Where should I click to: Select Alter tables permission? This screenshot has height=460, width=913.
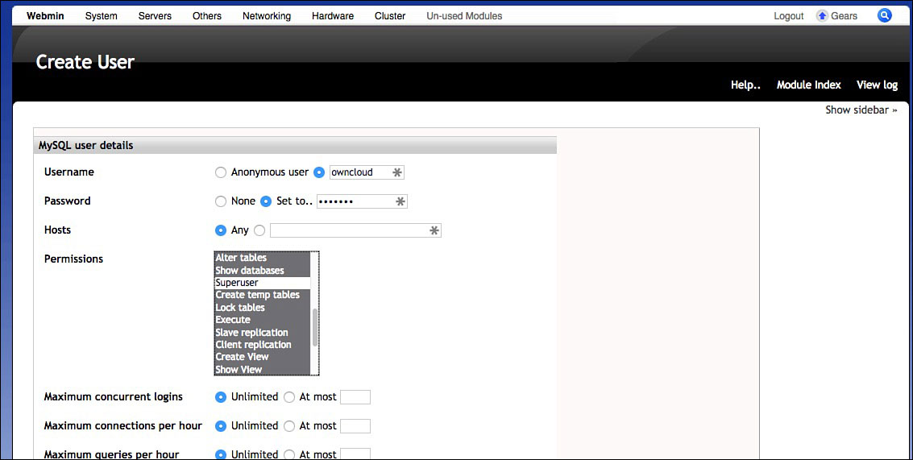point(262,258)
